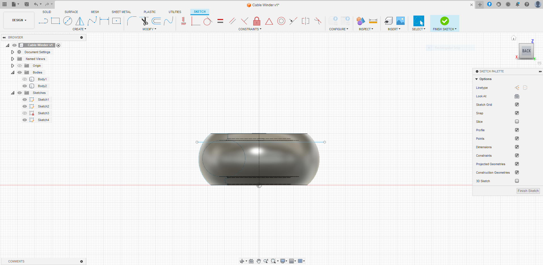Switch to the SURFACE tab
The image size is (543, 265).
71,12
